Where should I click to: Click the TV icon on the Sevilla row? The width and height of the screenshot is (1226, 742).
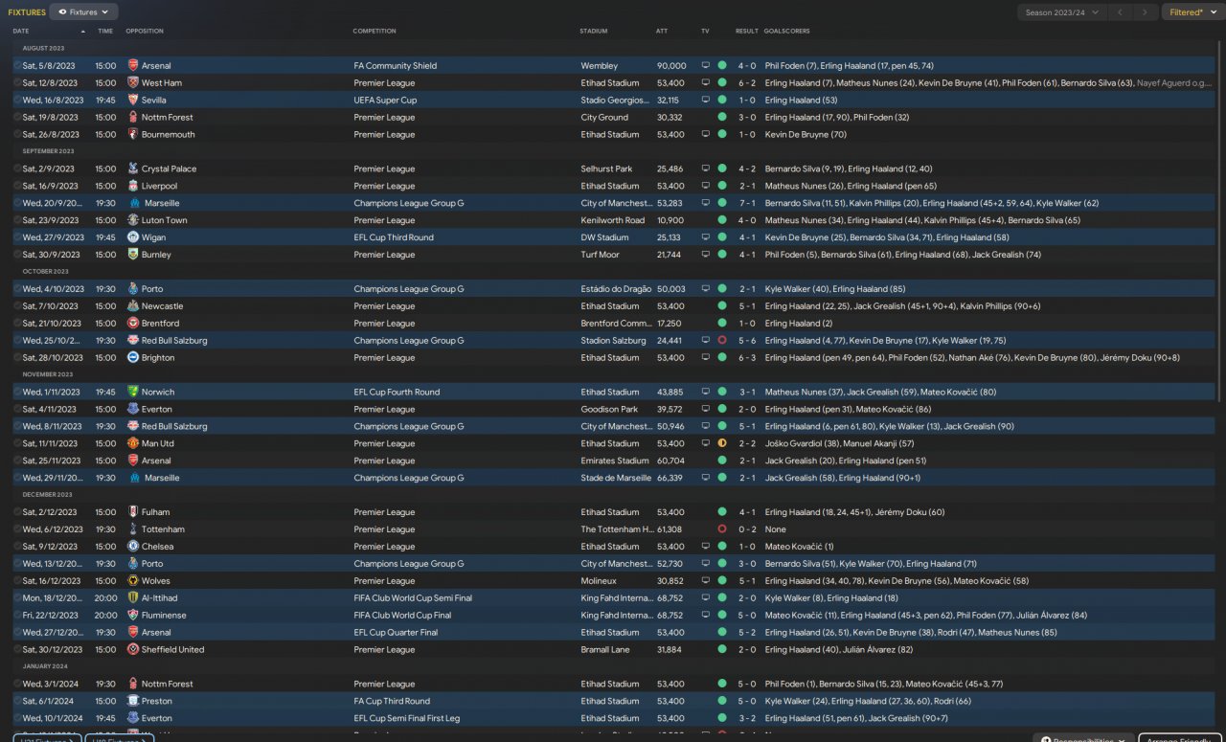(706, 101)
